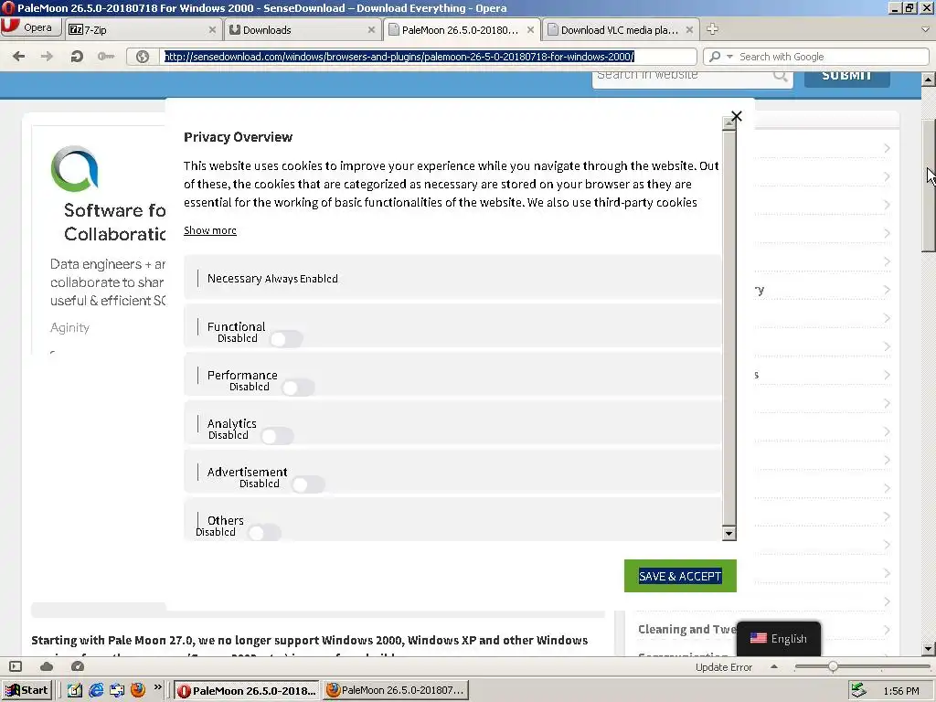Click page scrollbar up arrow
936x702 pixels.
pos(928,79)
